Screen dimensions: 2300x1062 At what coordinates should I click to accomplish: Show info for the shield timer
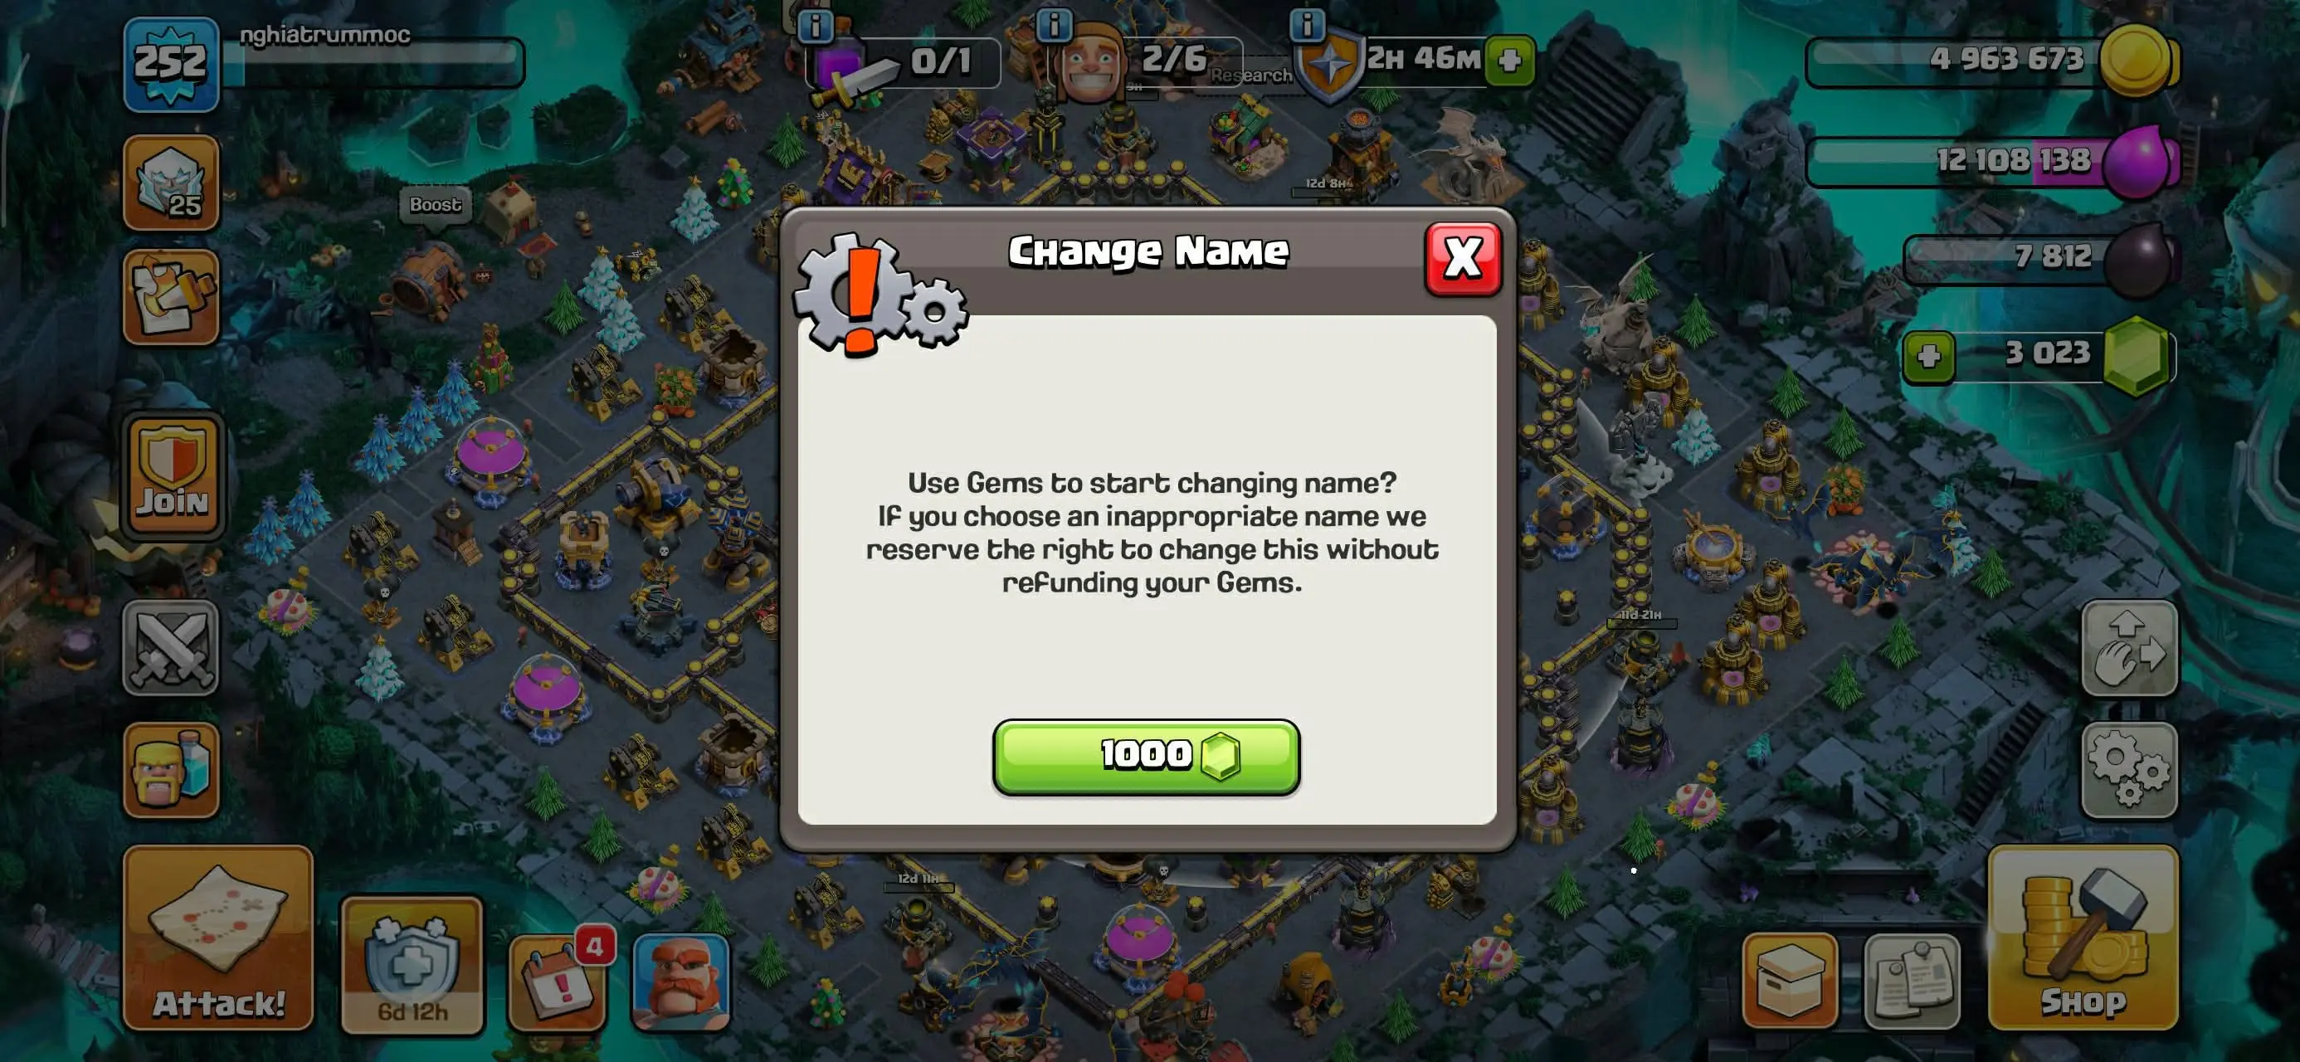(x=1307, y=24)
